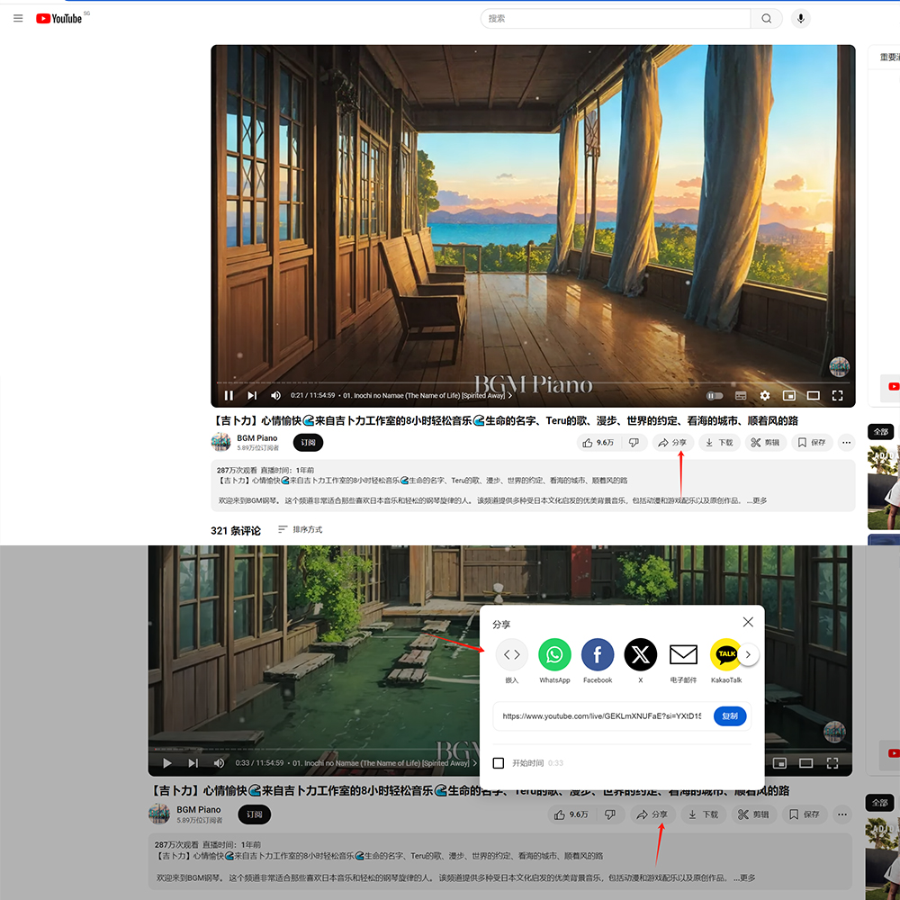Share the video by 电子邮件 email
Viewport: 900px width, 900px height.
pyautogui.click(x=683, y=661)
